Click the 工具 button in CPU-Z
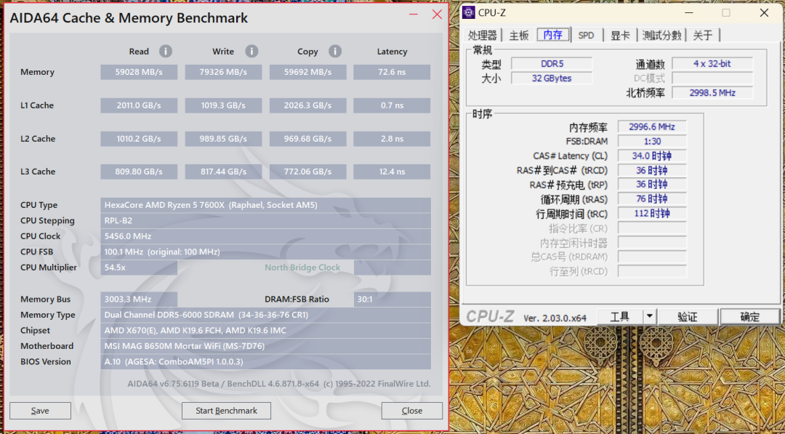The width and height of the screenshot is (785, 434). tap(620, 316)
